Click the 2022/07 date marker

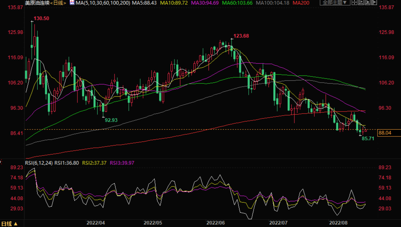[x=278, y=223]
